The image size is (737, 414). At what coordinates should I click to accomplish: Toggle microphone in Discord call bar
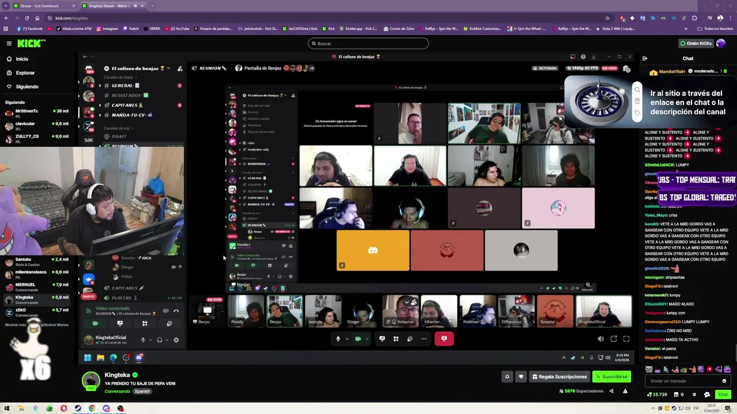[338, 339]
